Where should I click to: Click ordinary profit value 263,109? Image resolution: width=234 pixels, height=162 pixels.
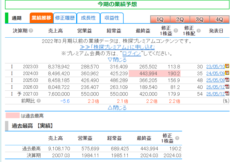pyautogui.click(x=119, y=87)
